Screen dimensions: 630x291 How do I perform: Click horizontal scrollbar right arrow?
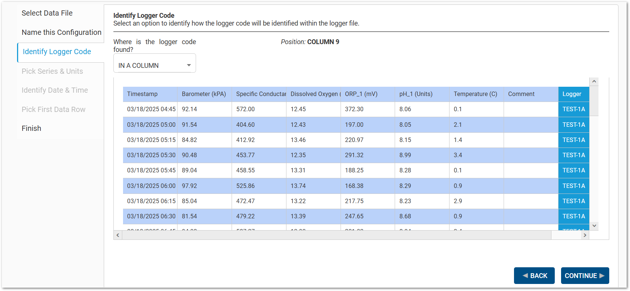585,235
